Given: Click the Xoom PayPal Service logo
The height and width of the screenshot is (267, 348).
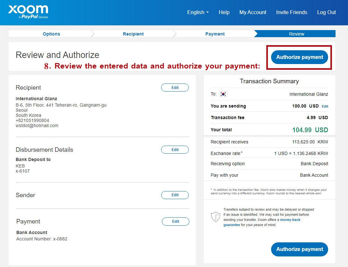Looking at the screenshot, I should [x=28, y=12].
